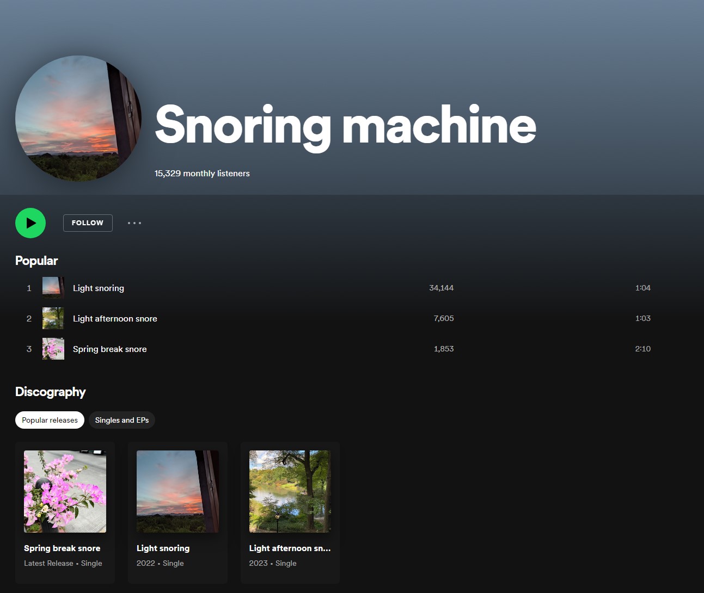Click truncated Light afternoon sn... release title

[290, 548]
